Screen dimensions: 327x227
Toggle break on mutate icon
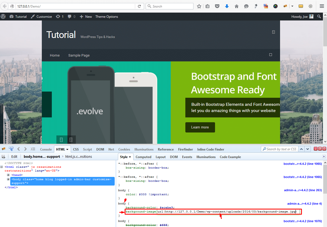(x=4, y=156)
